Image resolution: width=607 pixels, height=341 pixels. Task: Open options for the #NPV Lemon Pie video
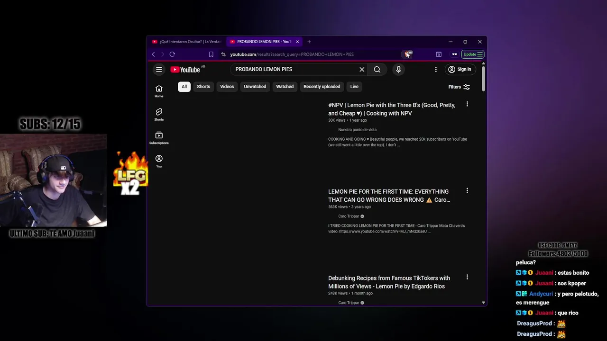tap(467, 104)
